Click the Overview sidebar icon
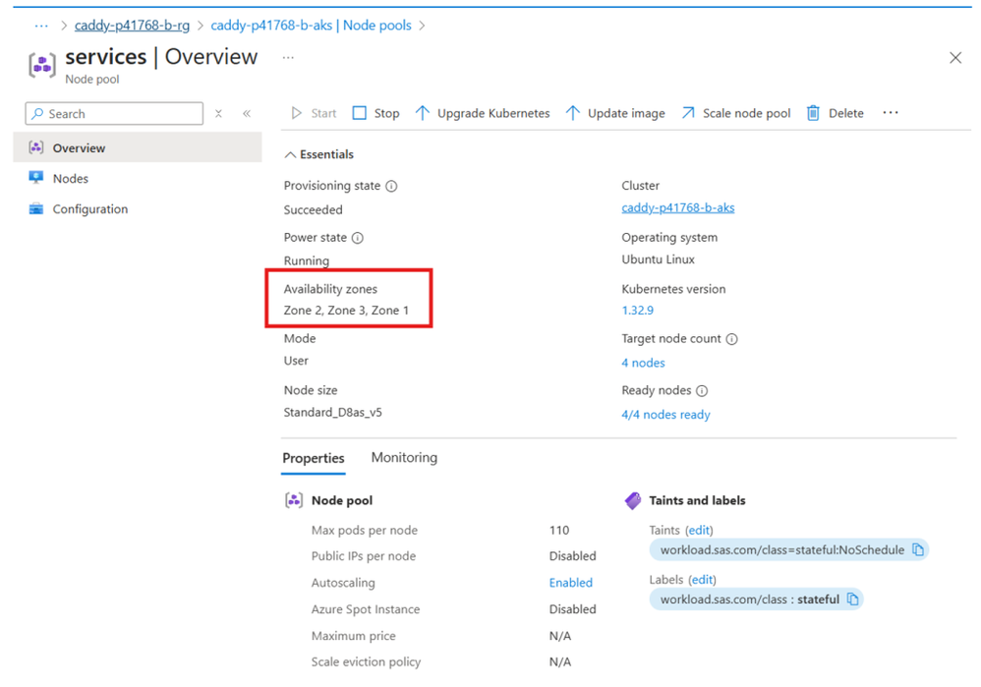The width and height of the screenshot is (981, 687). coord(36,147)
